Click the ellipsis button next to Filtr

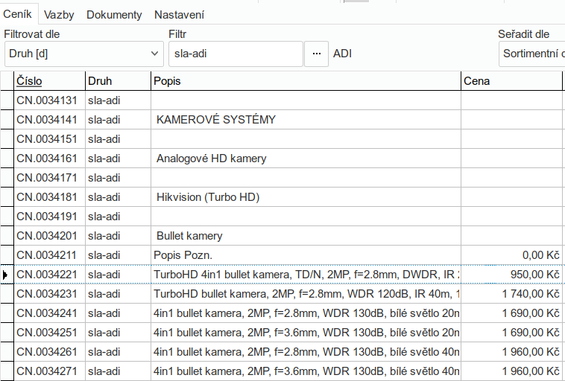(x=316, y=54)
